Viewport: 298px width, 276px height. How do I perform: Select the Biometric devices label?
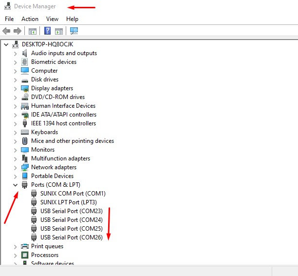[x=54, y=62]
